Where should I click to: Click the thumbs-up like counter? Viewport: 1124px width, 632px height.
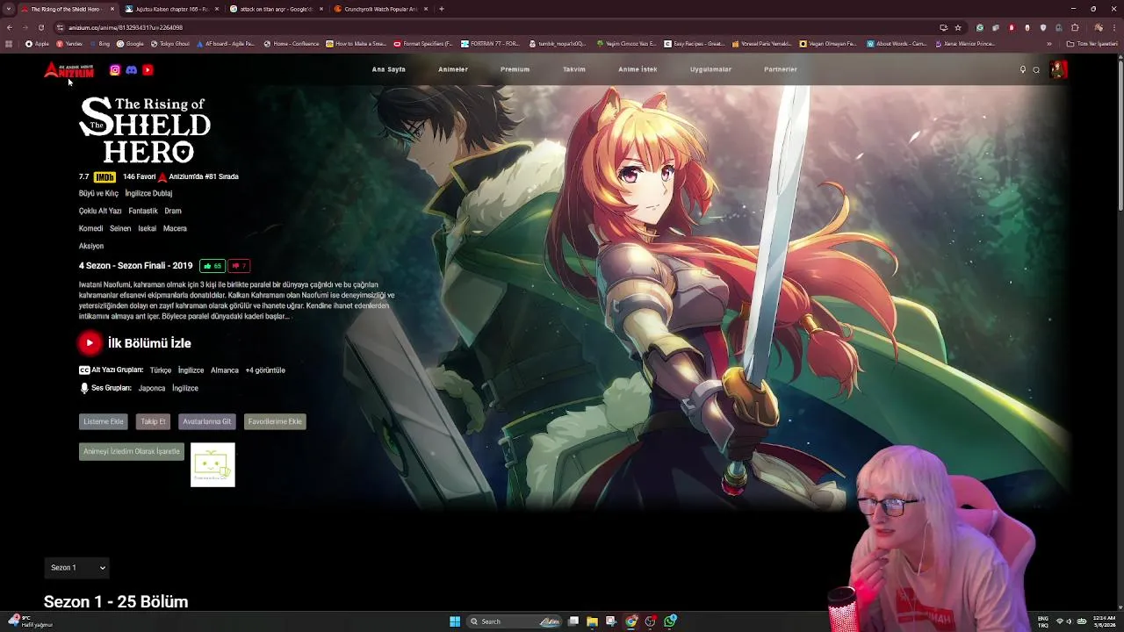[212, 266]
